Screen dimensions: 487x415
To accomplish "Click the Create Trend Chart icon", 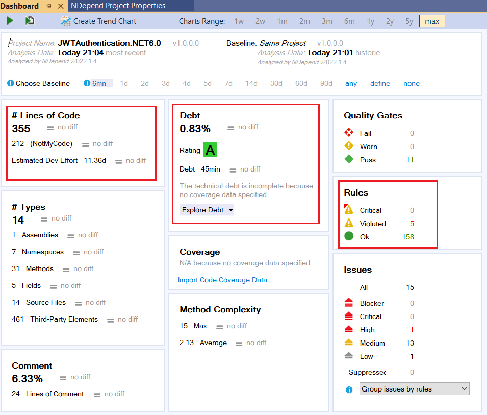I will click(66, 21).
